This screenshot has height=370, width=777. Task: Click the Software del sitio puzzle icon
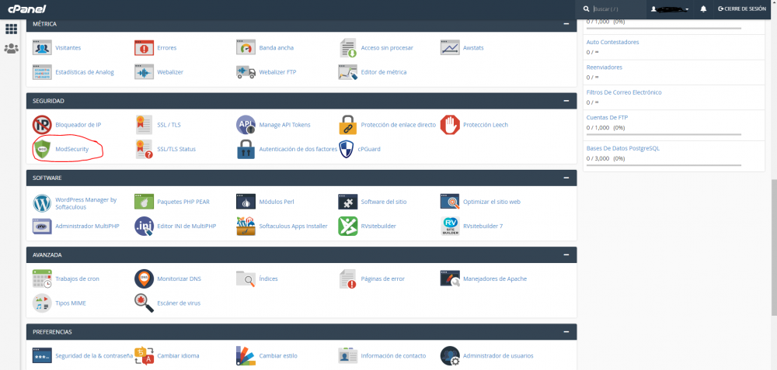tap(348, 202)
